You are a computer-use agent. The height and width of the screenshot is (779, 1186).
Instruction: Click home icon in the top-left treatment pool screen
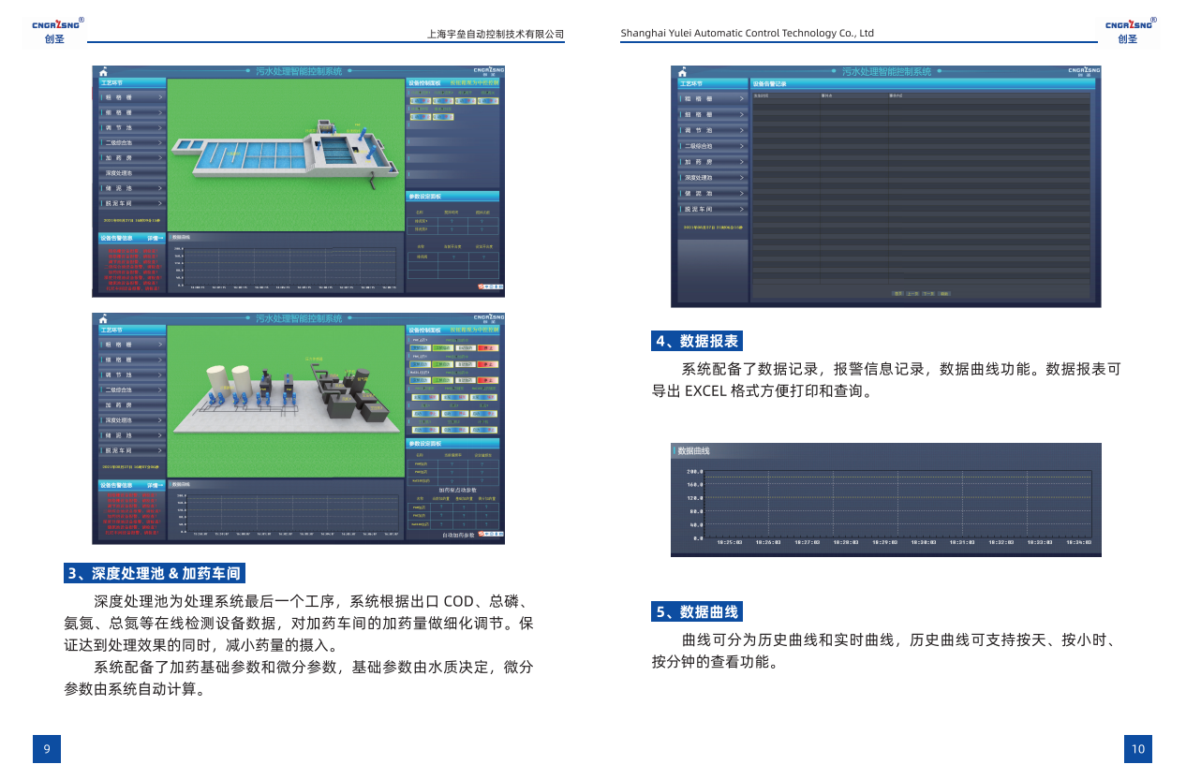104,72
